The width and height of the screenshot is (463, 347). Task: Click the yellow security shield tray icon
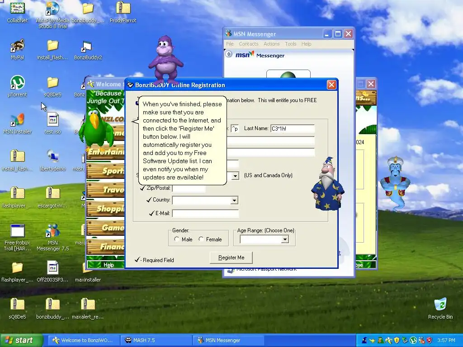point(397,340)
